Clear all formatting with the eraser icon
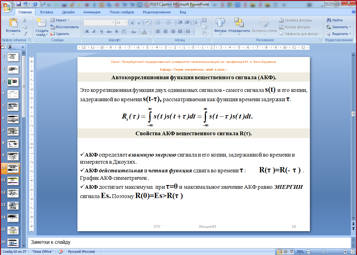Viewport: 357px width, 255px height. 148,23
